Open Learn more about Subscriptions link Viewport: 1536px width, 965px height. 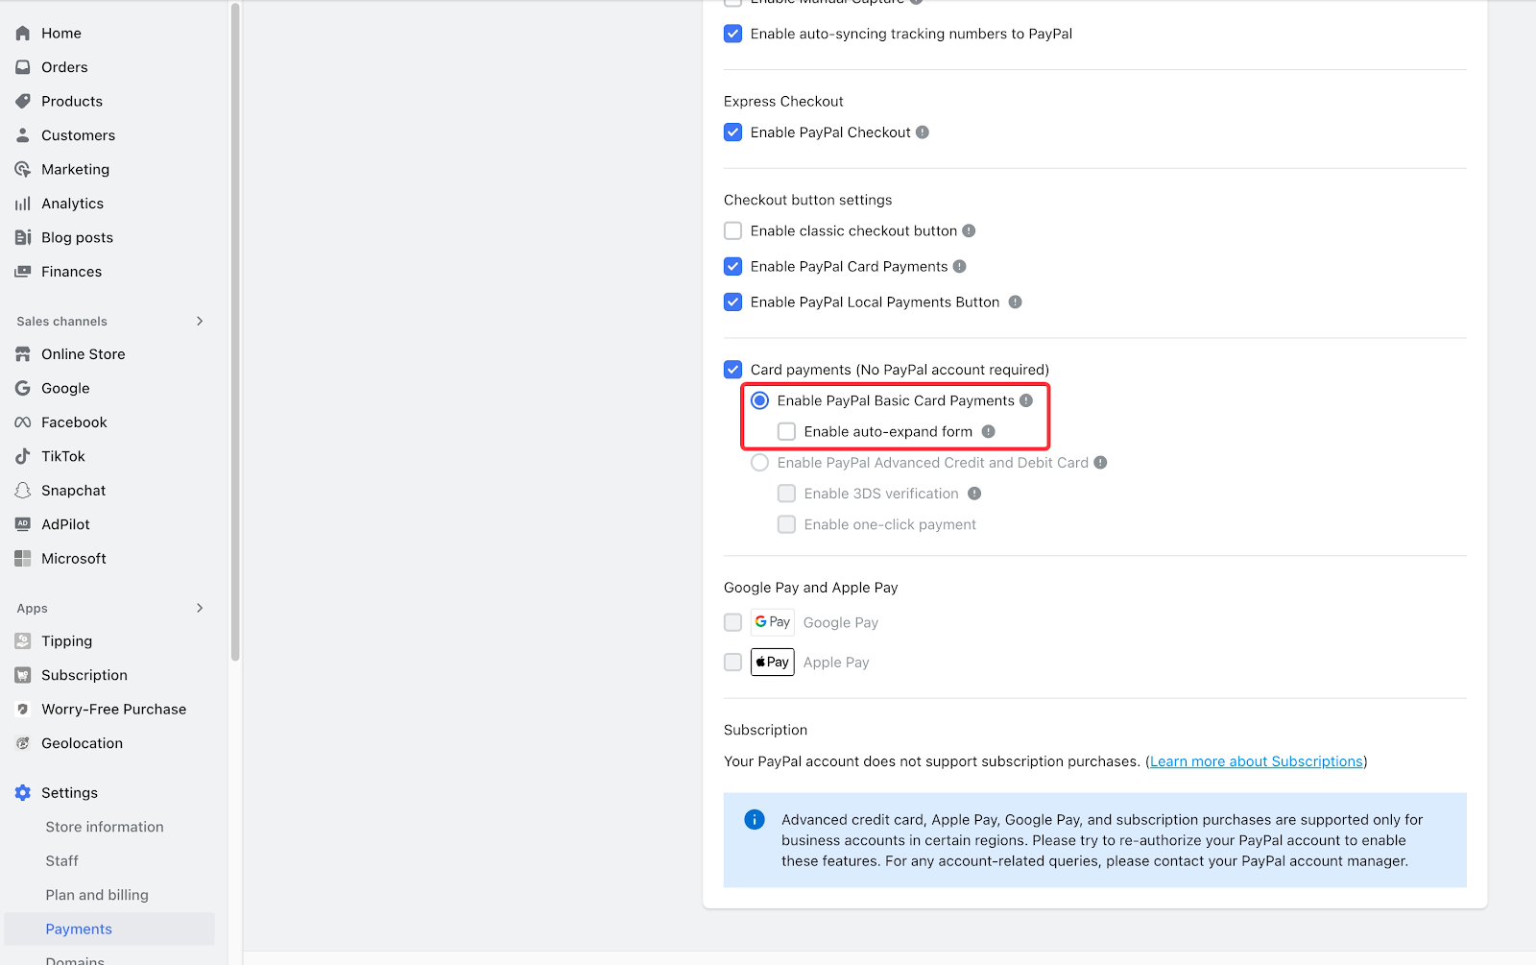1256,761
